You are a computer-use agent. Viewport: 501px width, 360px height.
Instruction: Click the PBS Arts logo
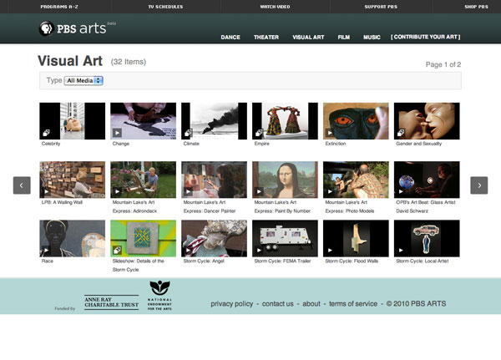(79, 29)
